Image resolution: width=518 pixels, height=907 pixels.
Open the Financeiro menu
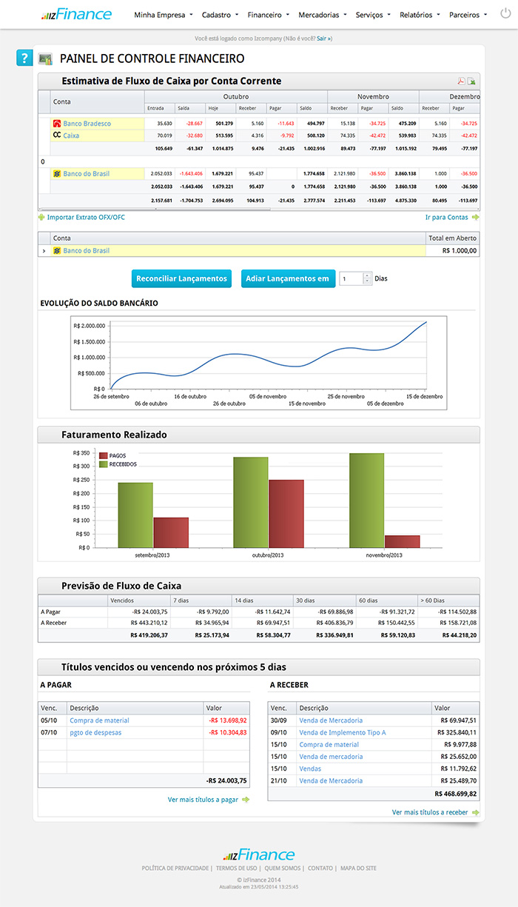tap(268, 15)
